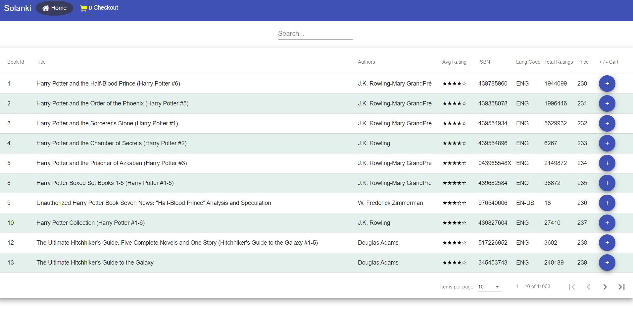Click the three-star rating in row 9
The image size is (633, 309).
454,203
